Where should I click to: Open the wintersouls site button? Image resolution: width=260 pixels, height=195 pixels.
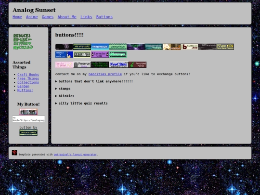(100, 47)
